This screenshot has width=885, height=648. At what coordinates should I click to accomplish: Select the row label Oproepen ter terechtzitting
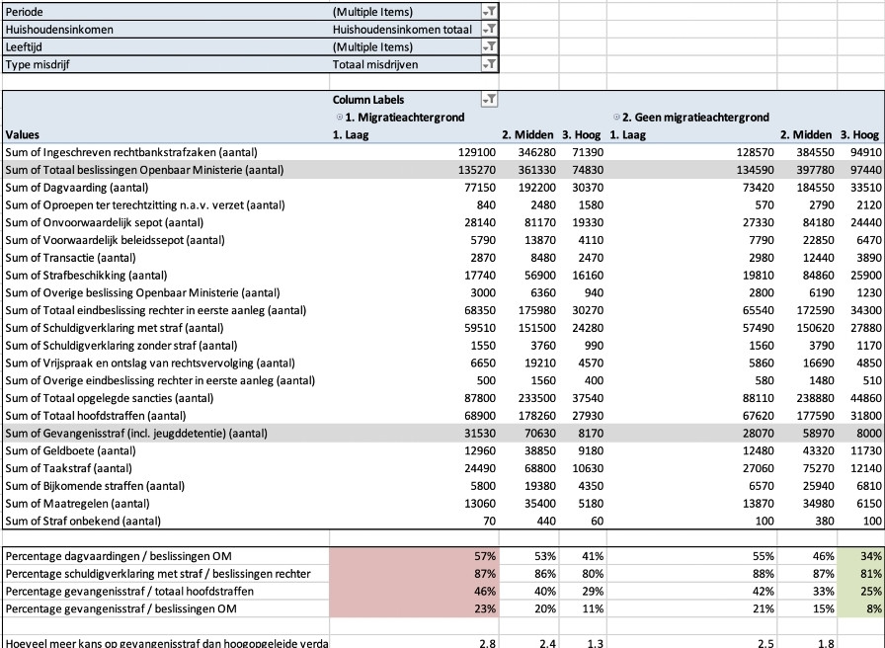(x=166, y=204)
